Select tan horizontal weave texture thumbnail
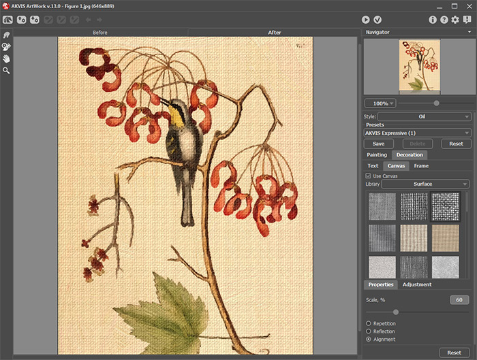Viewport: 477px width, 360px height. 446,238
